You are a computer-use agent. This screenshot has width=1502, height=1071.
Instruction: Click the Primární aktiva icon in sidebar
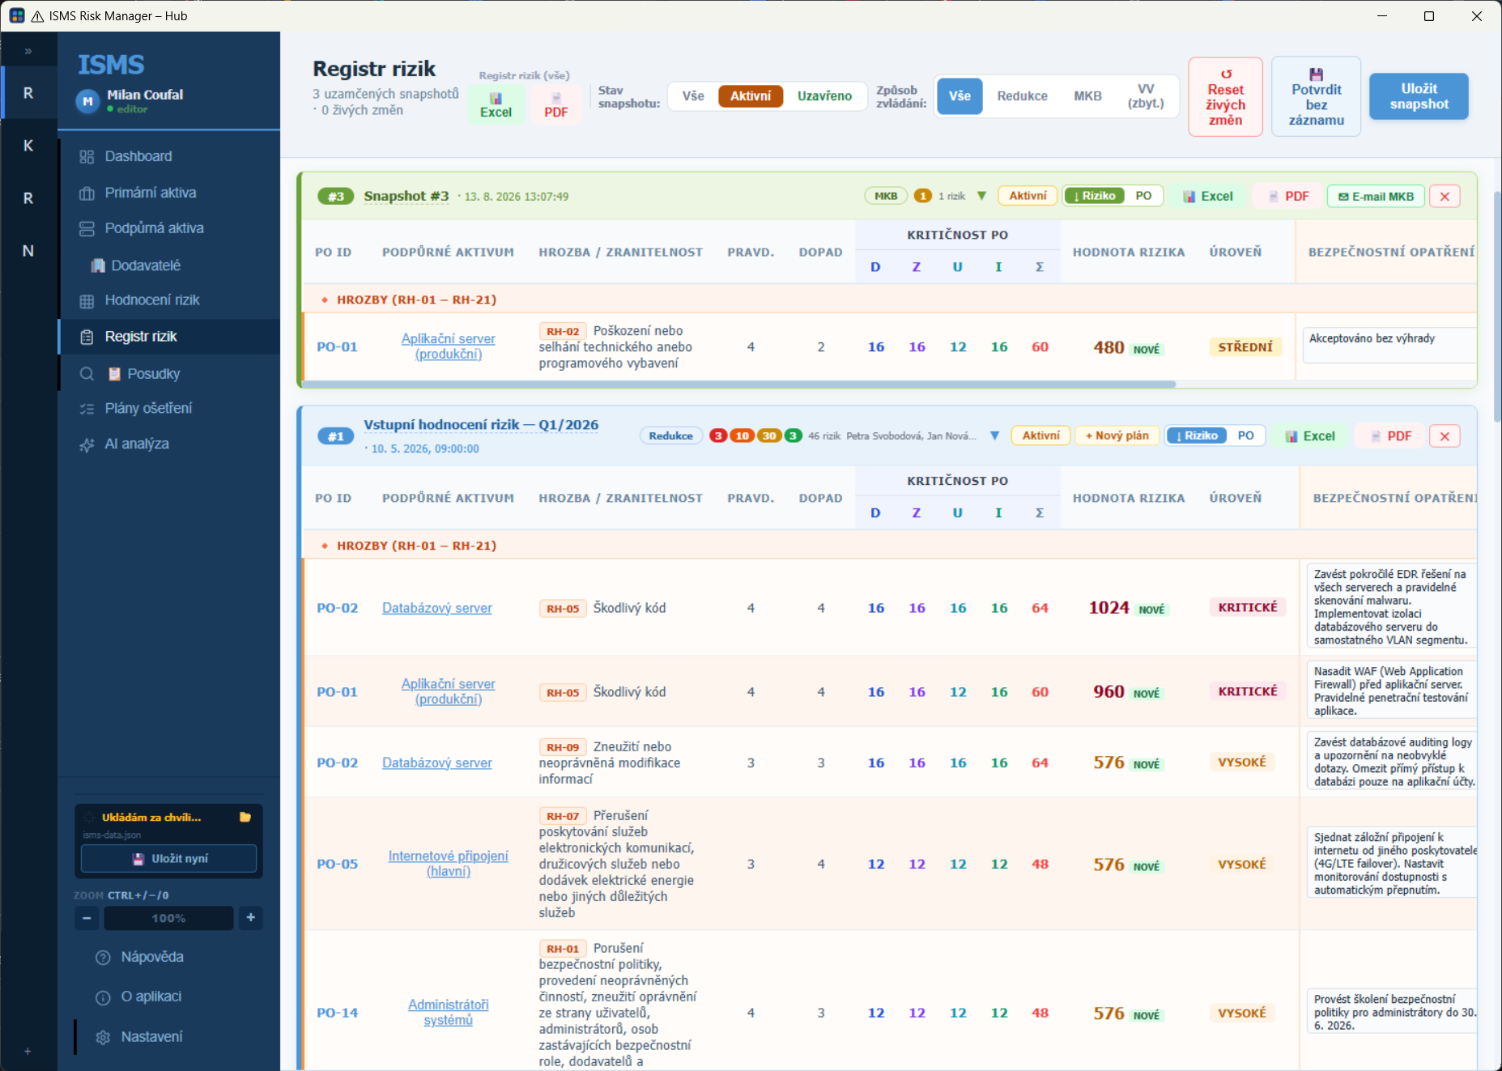pyautogui.click(x=87, y=193)
